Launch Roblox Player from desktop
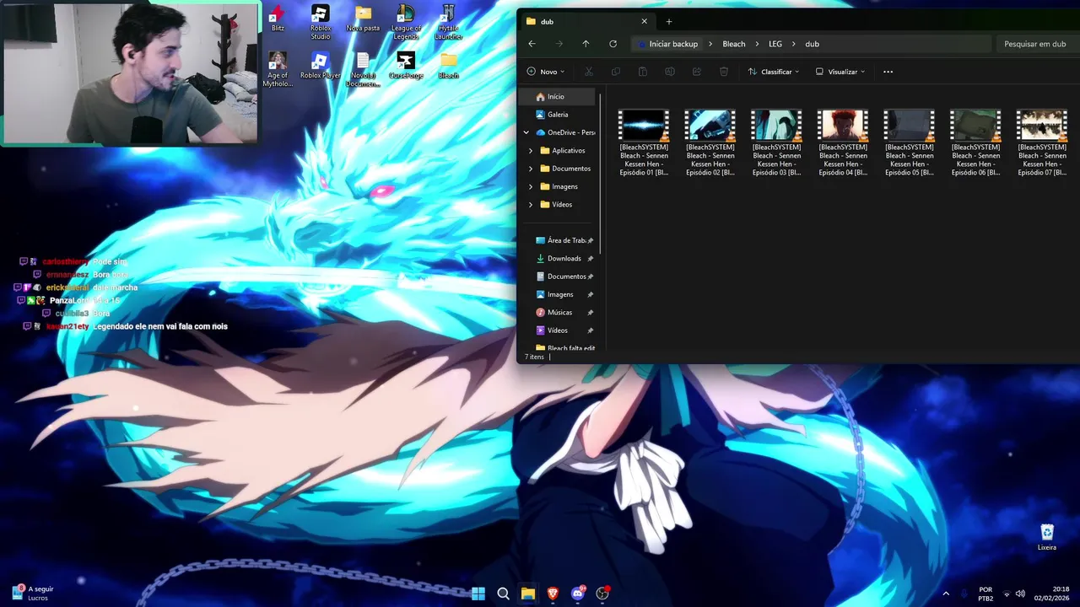The image size is (1080, 607). point(320,66)
